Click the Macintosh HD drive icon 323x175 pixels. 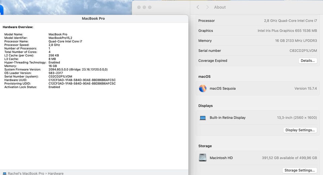tap(203, 158)
